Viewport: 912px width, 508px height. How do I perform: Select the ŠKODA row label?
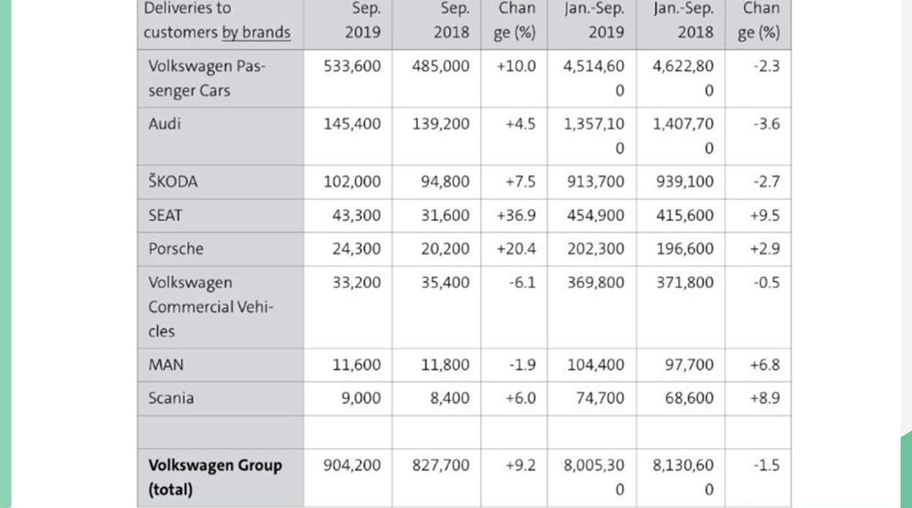pyautogui.click(x=173, y=181)
